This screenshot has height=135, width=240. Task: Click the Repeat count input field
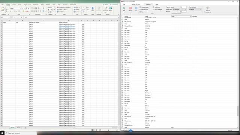pyautogui.click(x=183, y=12)
